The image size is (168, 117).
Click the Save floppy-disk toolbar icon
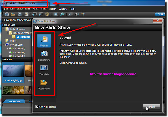coord(20,14)
